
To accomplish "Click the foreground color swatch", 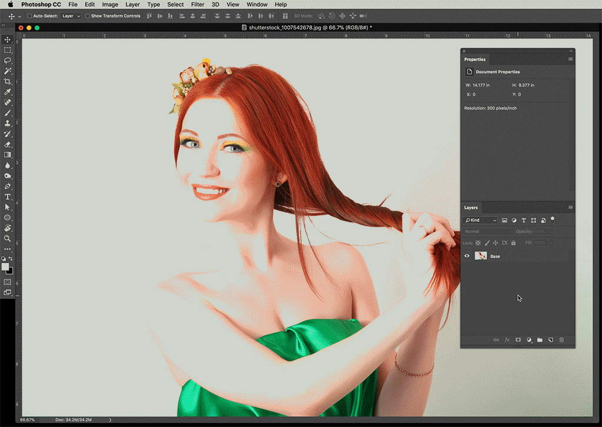I will (x=5, y=267).
